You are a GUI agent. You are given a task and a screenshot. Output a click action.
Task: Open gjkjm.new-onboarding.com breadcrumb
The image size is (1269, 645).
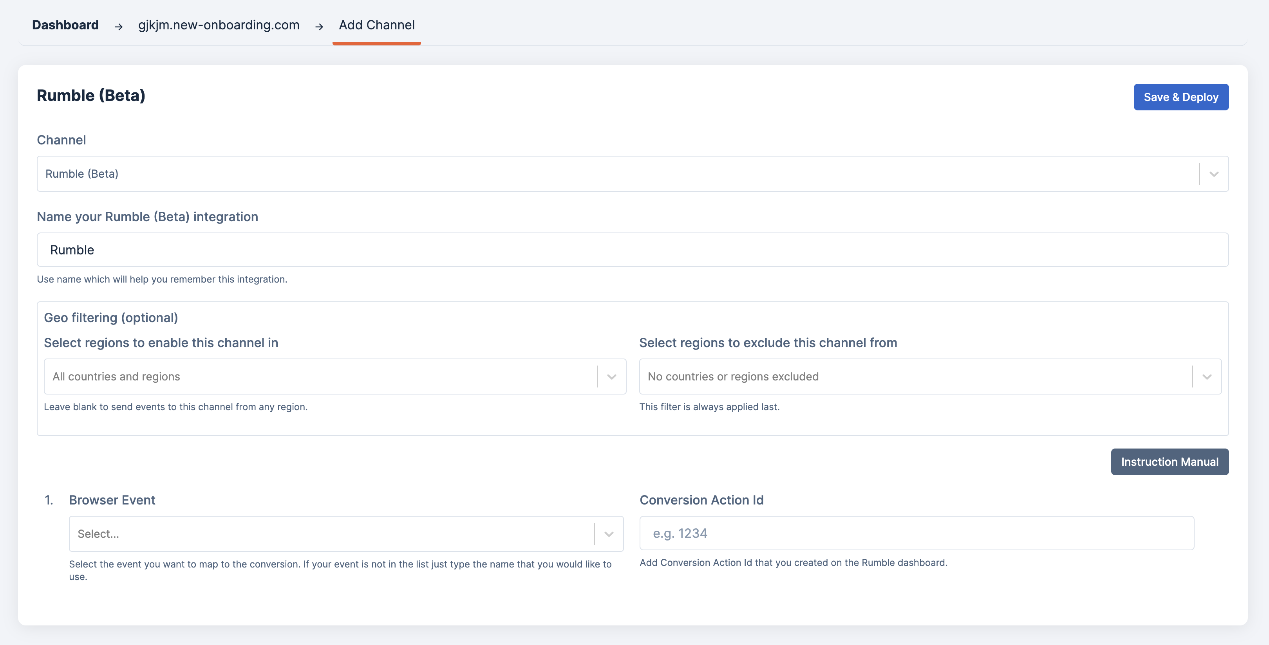pyautogui.click(x=218, y=25)
